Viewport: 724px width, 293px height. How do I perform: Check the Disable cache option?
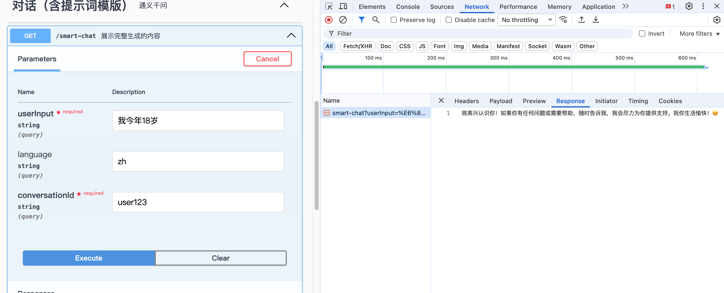449,20
